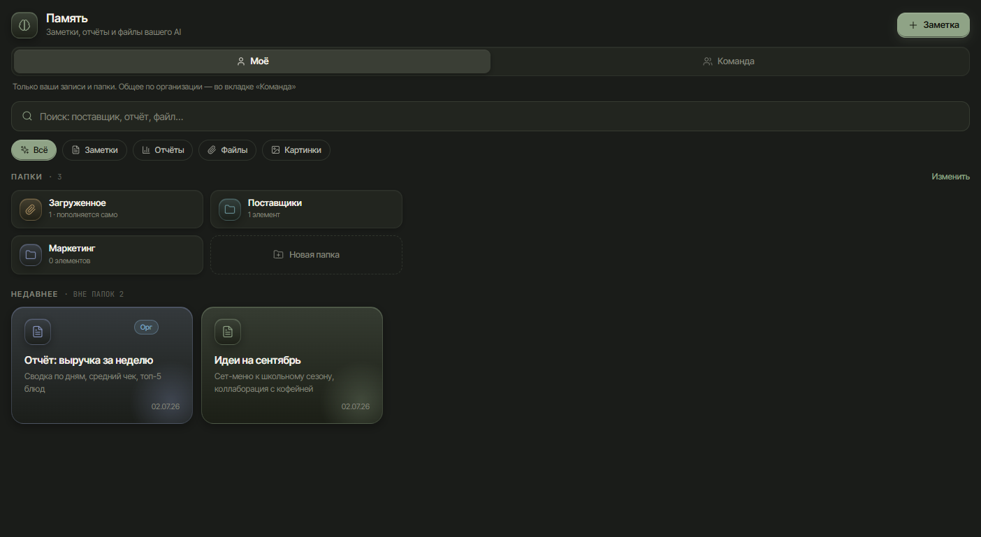Click the Изменить link for folders
This screenshot has height=537, width=981.
[950, 177]
